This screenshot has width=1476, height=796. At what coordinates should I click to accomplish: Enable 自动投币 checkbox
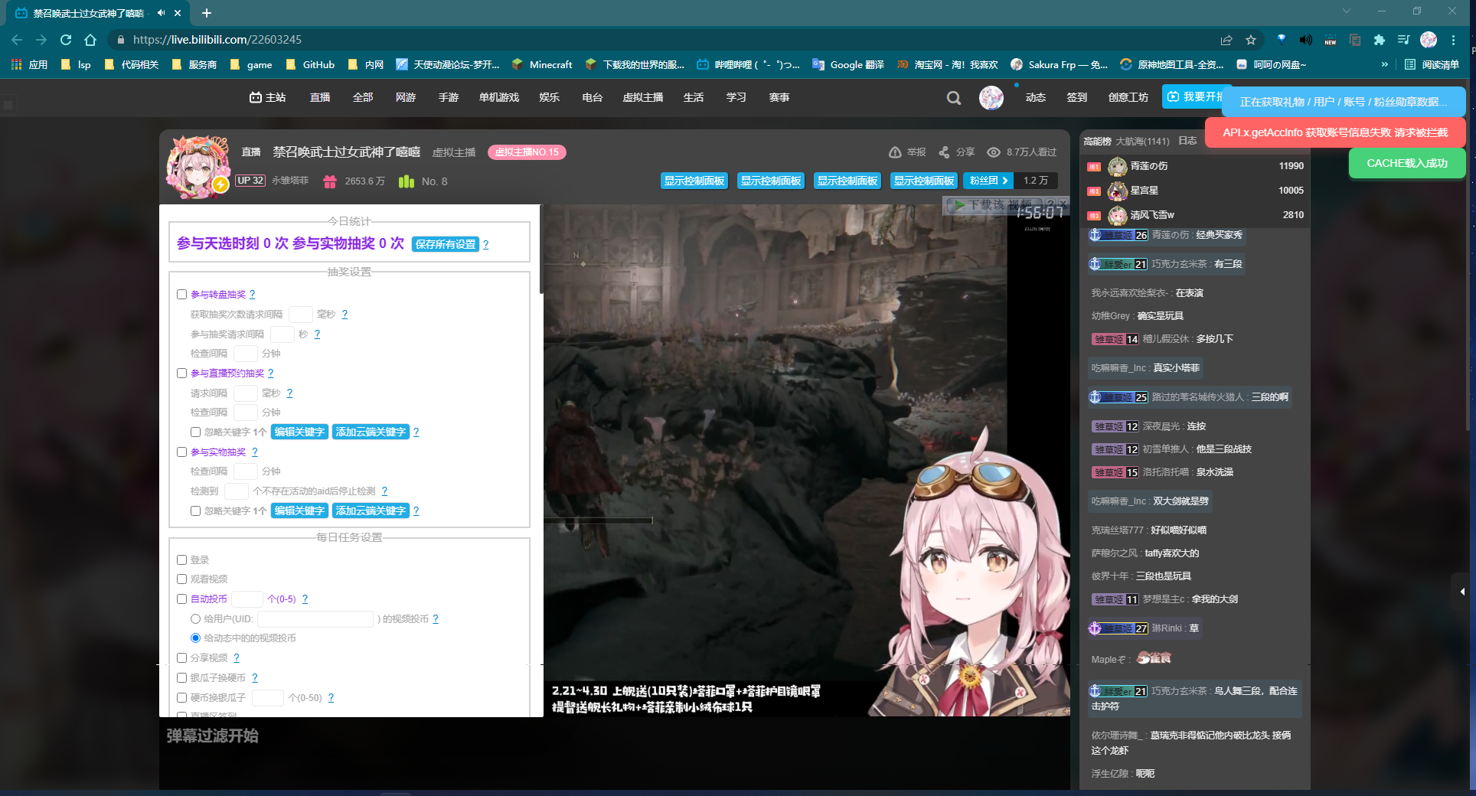(x=182, y=599)
